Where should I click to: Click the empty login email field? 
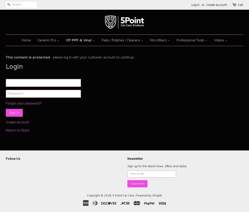[x=43, y=83]
